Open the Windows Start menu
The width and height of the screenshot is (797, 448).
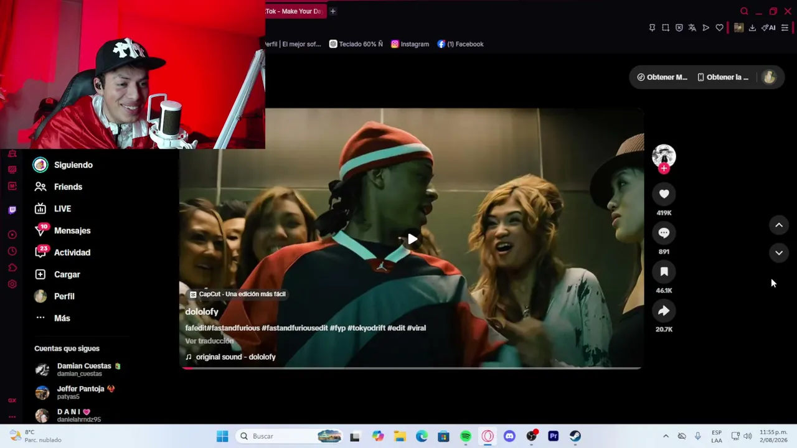222,436
